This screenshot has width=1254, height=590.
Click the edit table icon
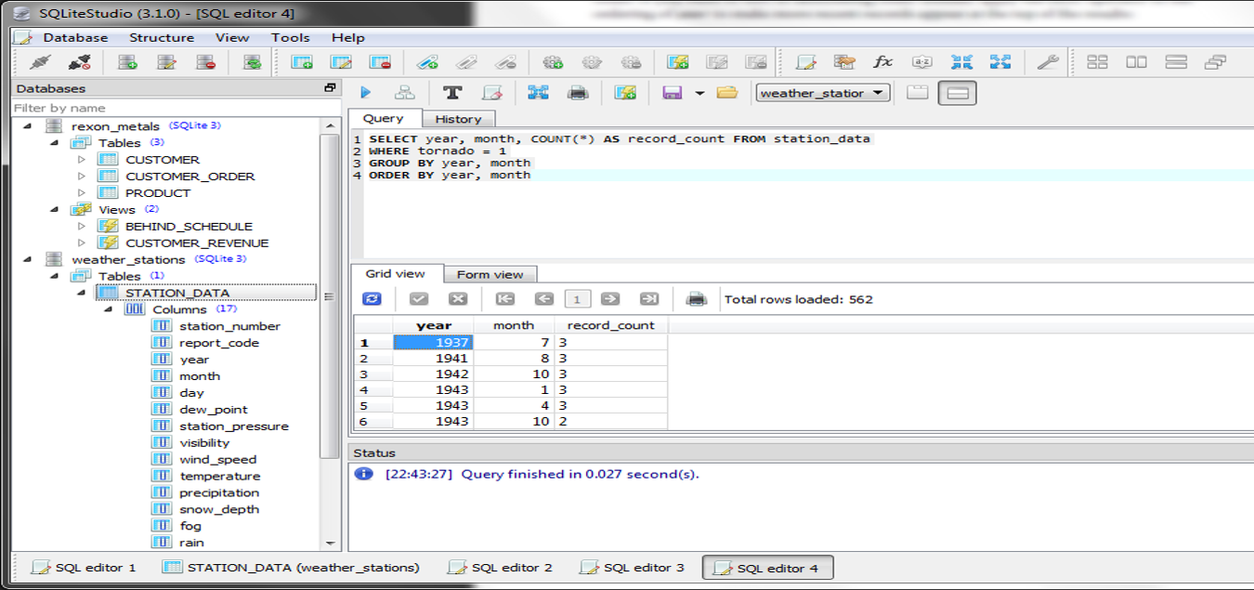[341, 62]
